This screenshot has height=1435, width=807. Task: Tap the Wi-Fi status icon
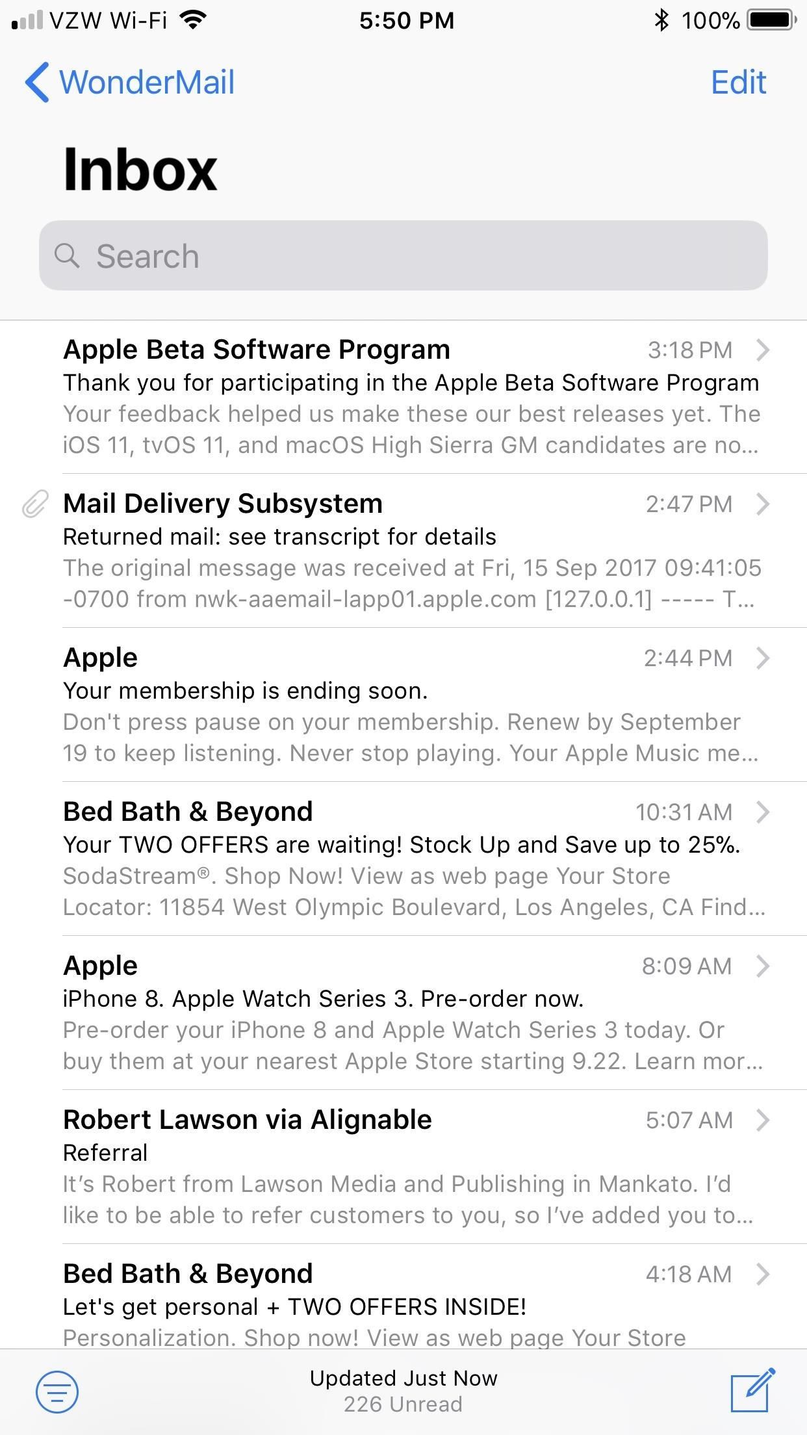(x=193, y=21)
